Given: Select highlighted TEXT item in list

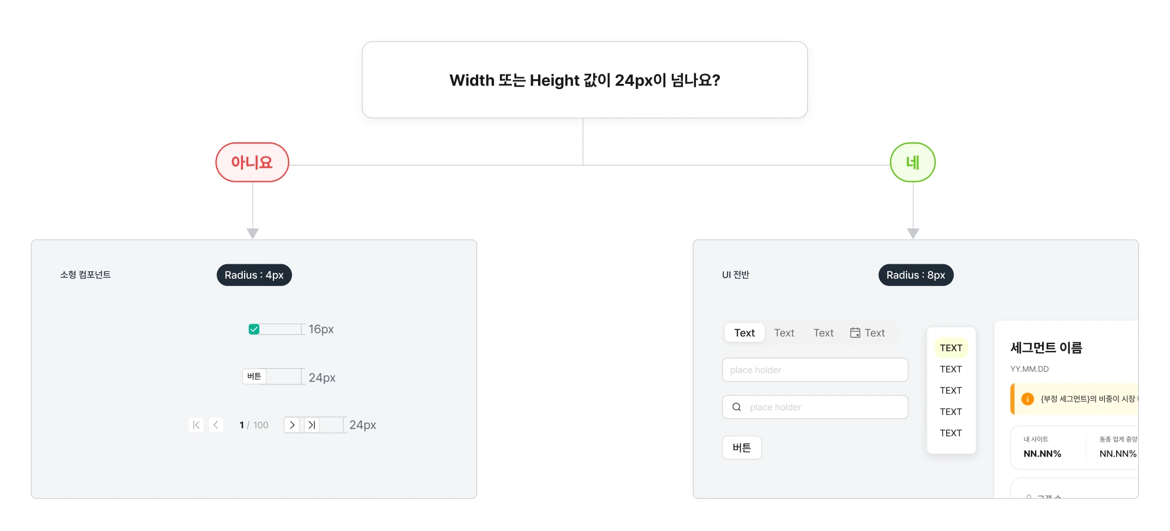Looking at the screenshot, I should 951,348.
